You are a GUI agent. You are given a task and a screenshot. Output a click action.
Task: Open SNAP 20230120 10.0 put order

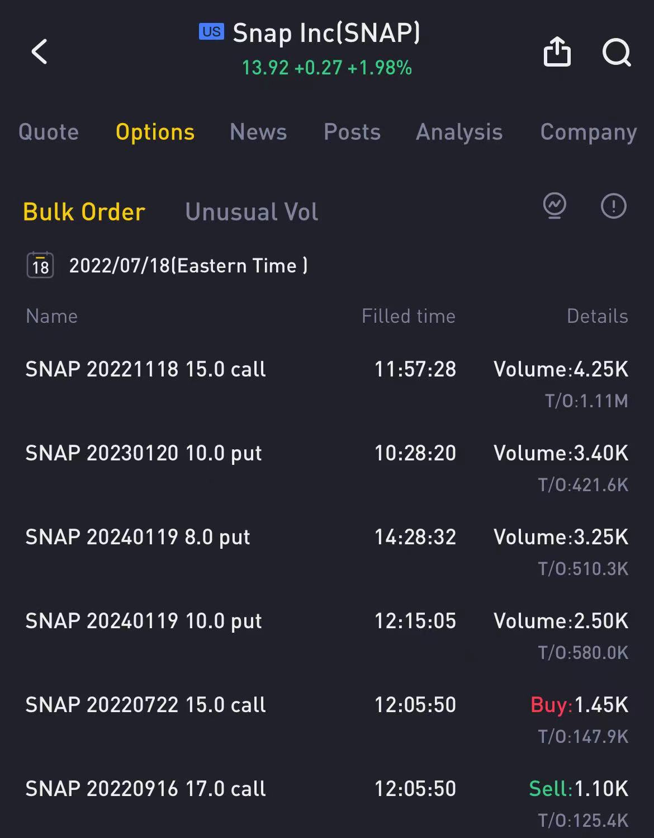click(x=327, y=468)
